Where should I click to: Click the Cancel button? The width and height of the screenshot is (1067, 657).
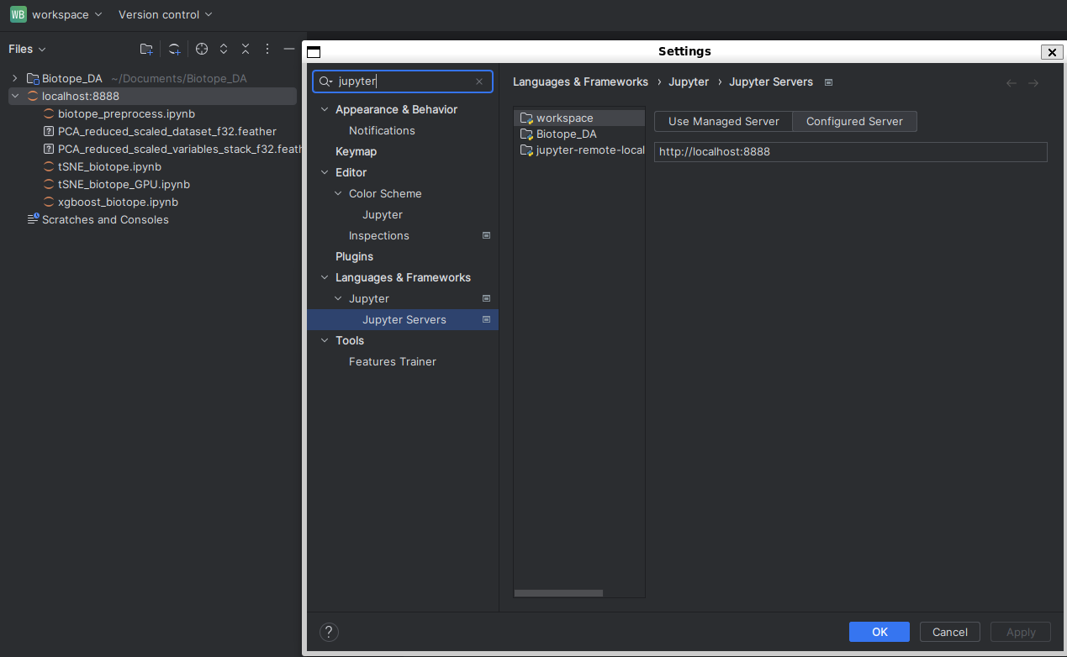click(x=949, y=632)
